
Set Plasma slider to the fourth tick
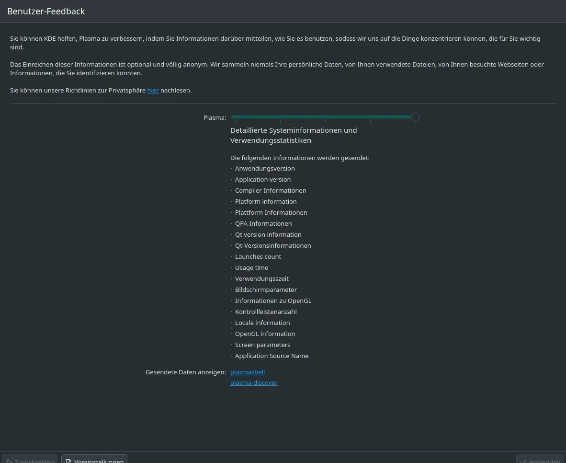pos(370,117)
